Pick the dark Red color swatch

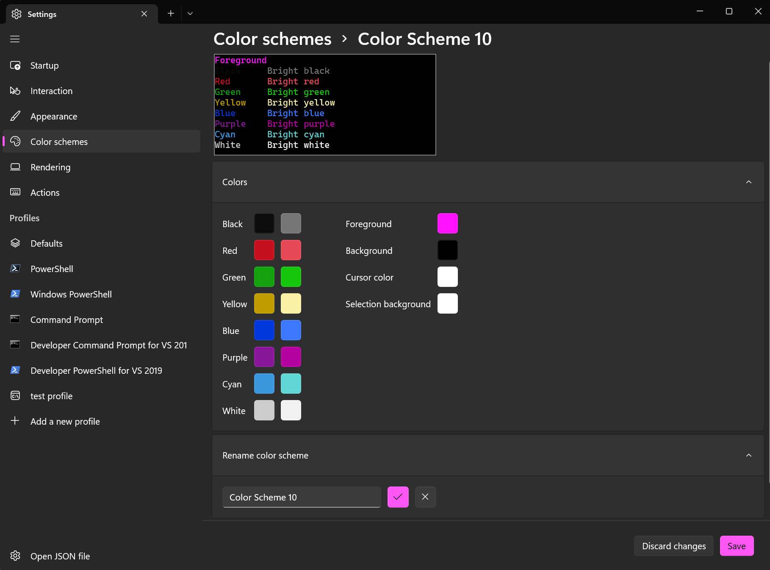click(x=264, y=250)
